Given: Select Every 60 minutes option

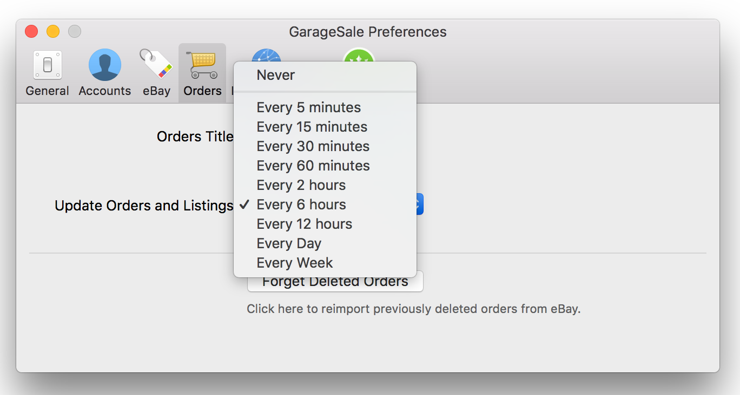Looking at the screenshot, I should click(325, 166).
